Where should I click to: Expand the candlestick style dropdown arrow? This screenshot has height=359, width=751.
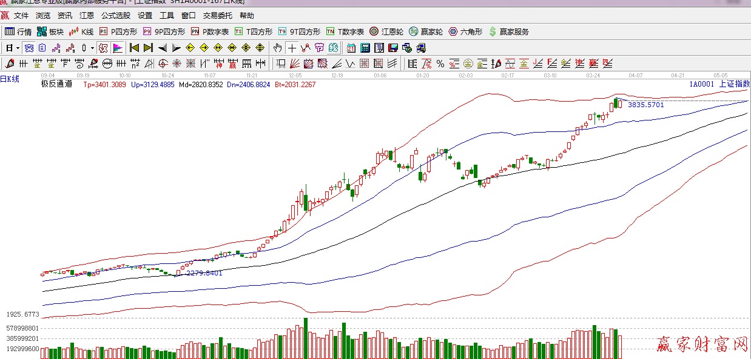coord(92,48)
